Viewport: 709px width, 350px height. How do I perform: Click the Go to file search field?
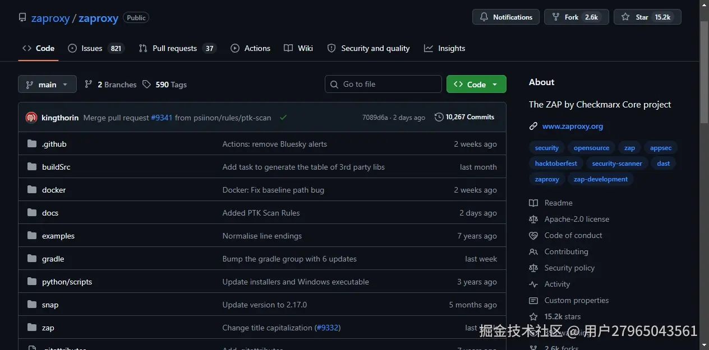(x=383, y=84)
